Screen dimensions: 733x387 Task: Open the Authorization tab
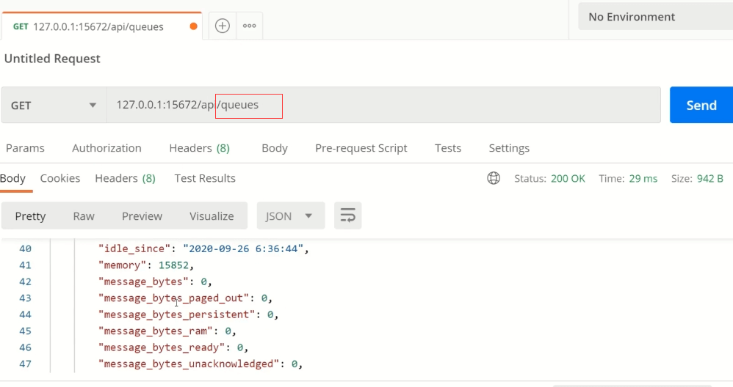[106, 148]
